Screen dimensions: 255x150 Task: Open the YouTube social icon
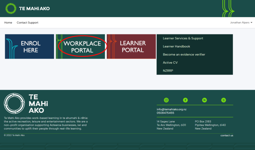(223, 100)
